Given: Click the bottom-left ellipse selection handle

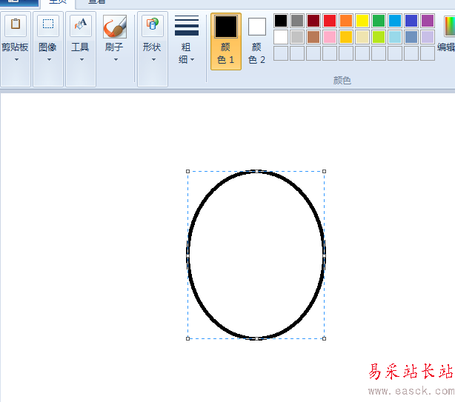Looking at the screenshot, I should click(x=187, y=338).
